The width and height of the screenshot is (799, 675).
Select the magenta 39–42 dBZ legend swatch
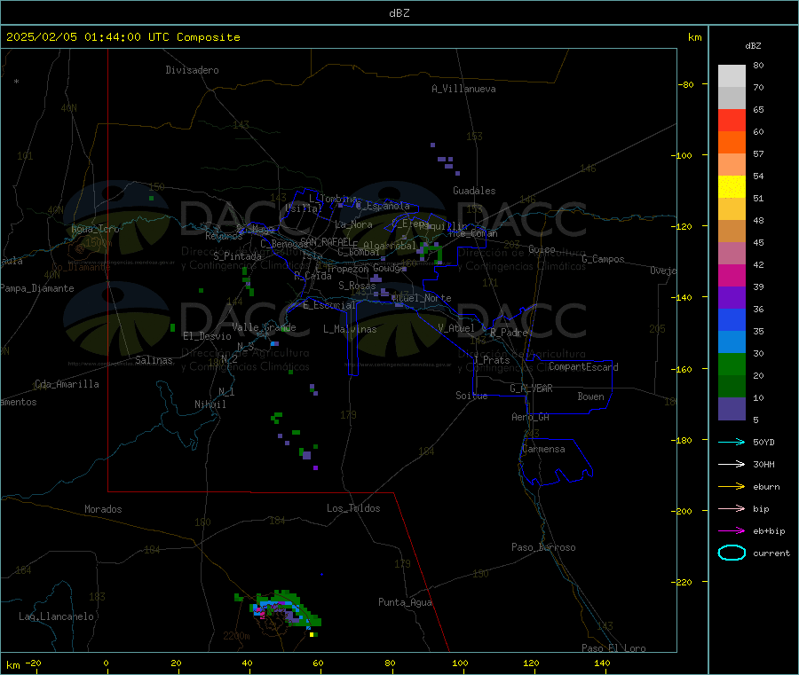tap(732, 275)
